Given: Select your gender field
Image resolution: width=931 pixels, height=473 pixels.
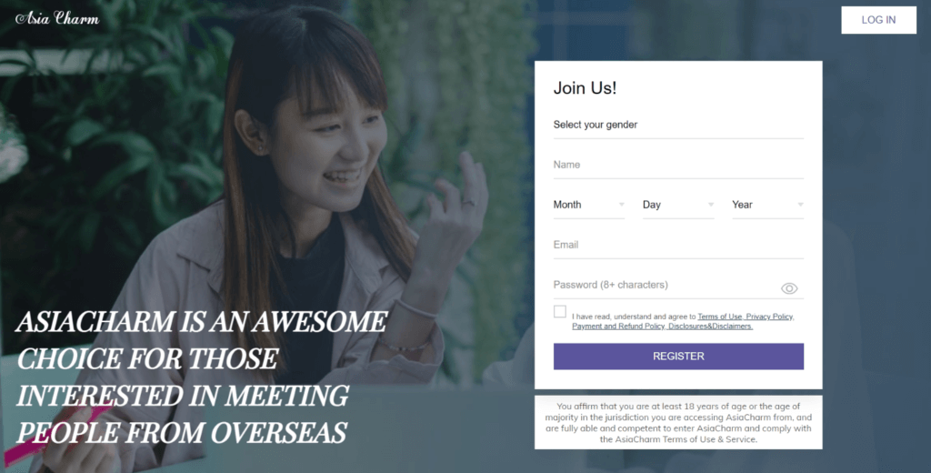Looking at the screenshot, I should (678, 125).
